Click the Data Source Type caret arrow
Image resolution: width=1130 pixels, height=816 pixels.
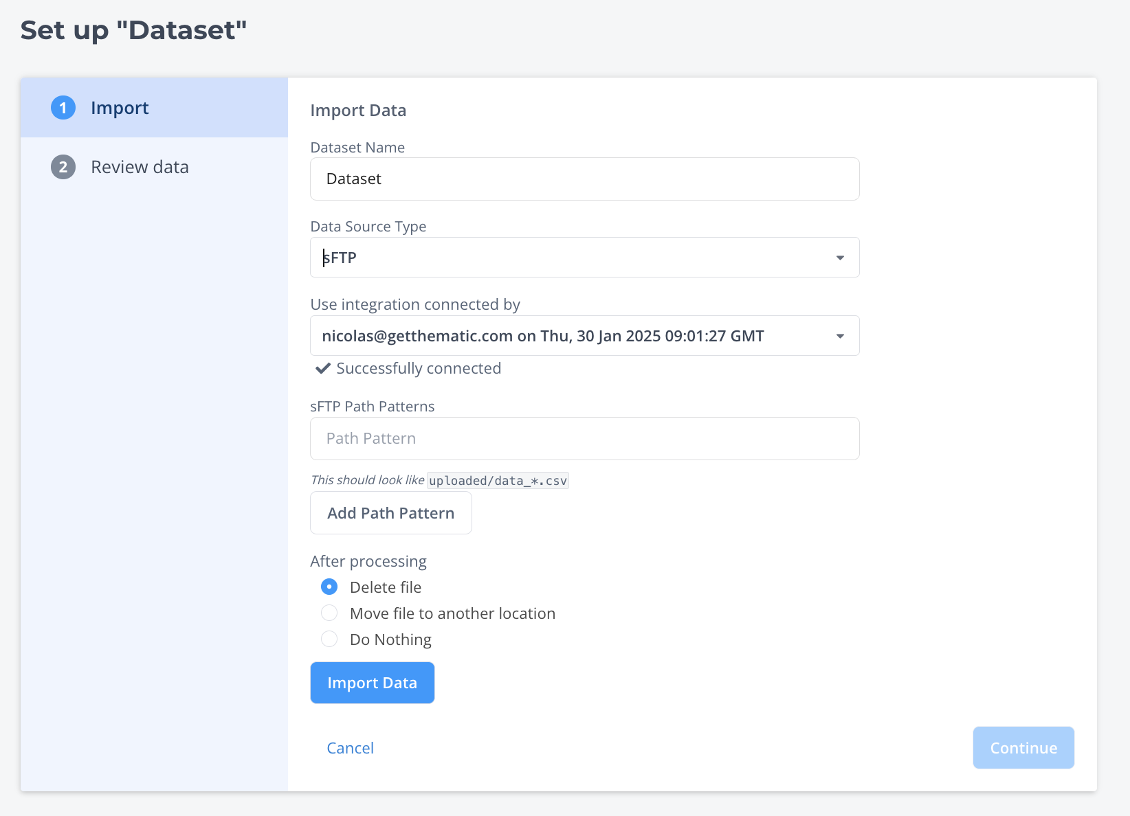pos(840,258)
